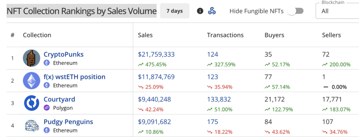Toggle the Hide Fungible NFTs switch
Viewport: 359px width, 137px height.
pos(296,11)
